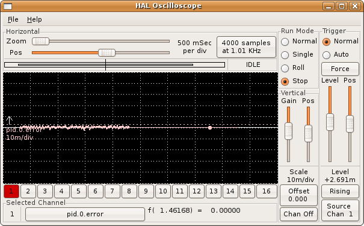This screenshot has height=226, width=364.
Task: Click the Force trigger button
Action: pyautogui.click(x=340, y=69)
